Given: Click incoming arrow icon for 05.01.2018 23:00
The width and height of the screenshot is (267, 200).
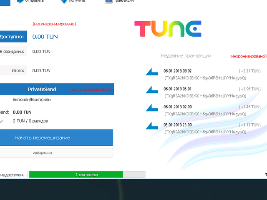Looking at the screenshot, I should (x=152, y=126).
